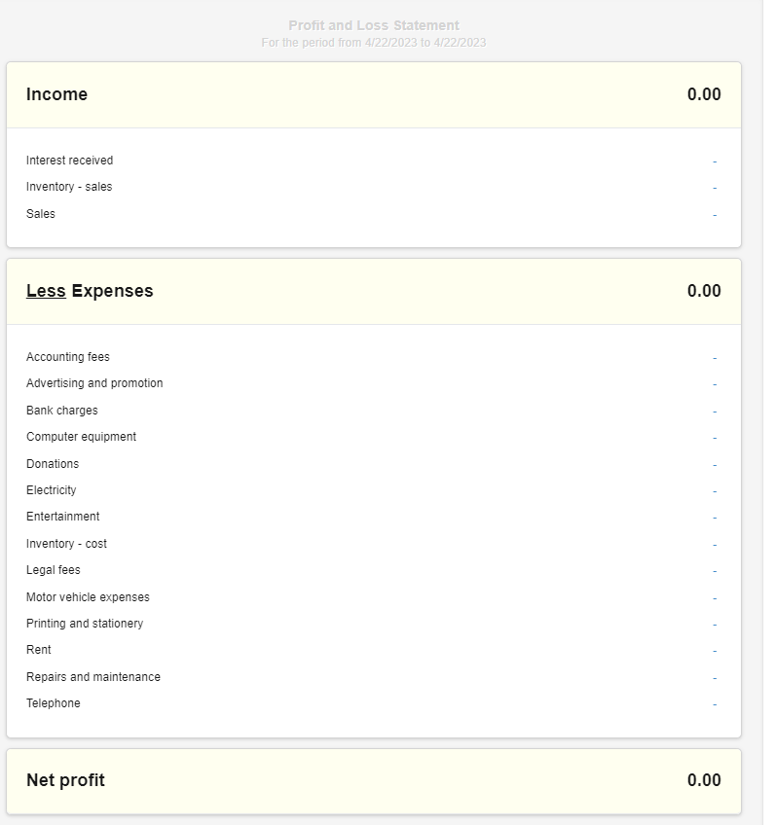Open the Inventory - sales amount link
Image resolution: width=776 pixels, height=825 pixels.
click(715, 188)
